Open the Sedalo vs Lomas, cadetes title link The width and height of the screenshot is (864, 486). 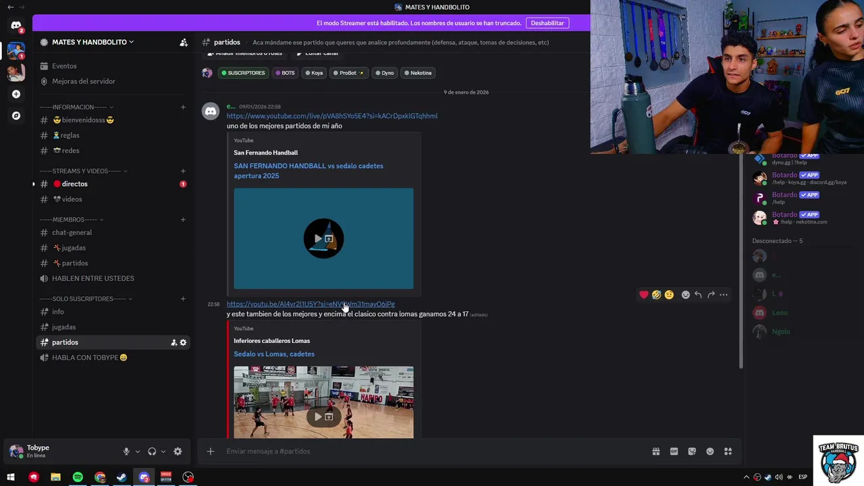274,354
